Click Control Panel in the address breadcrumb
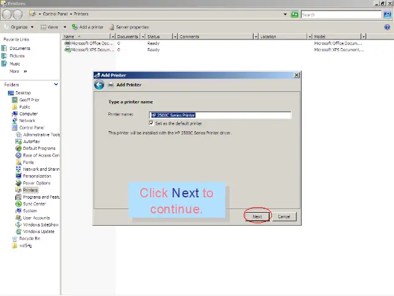The image size is (394, 296). 55,14
